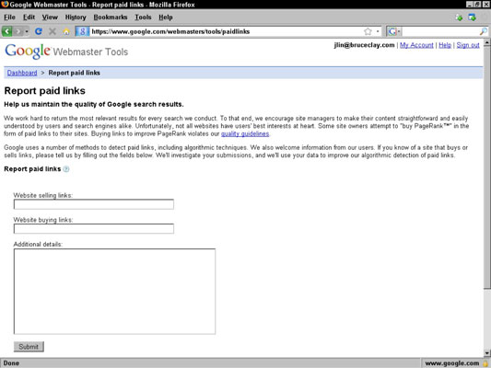Viewport: 491px width, 368px height.
Task: Open the History menu
Action: (x=76, y=17)
